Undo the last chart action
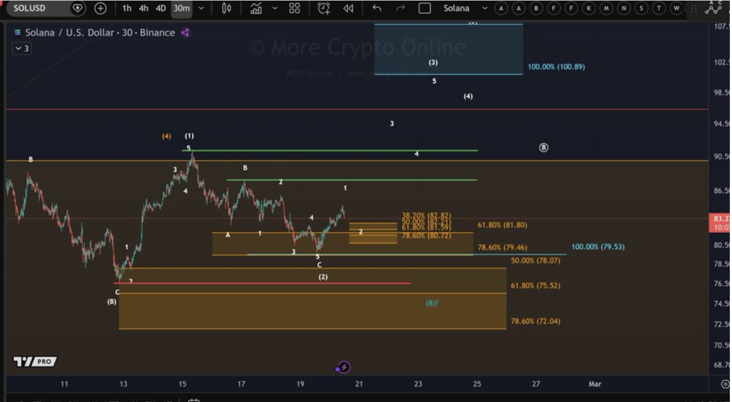This screenshot has height=402, width=732. click(x=377, y=9)
